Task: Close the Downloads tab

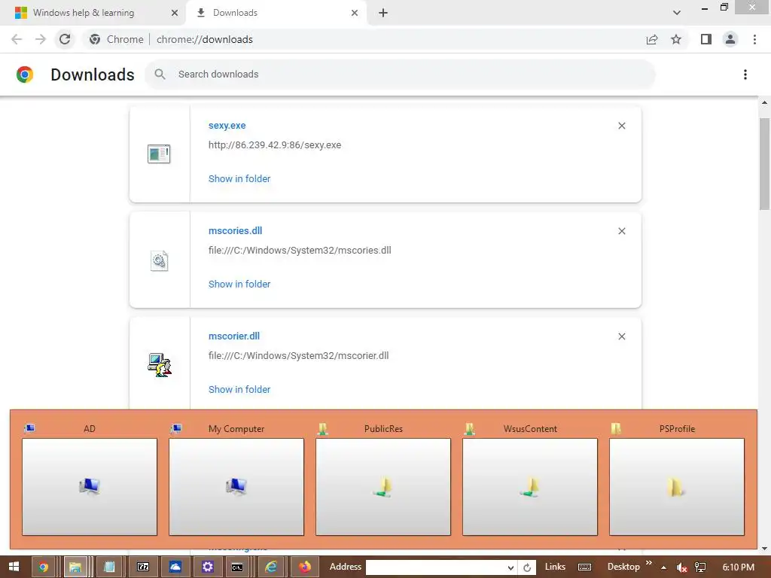Action: coord(355,13)
